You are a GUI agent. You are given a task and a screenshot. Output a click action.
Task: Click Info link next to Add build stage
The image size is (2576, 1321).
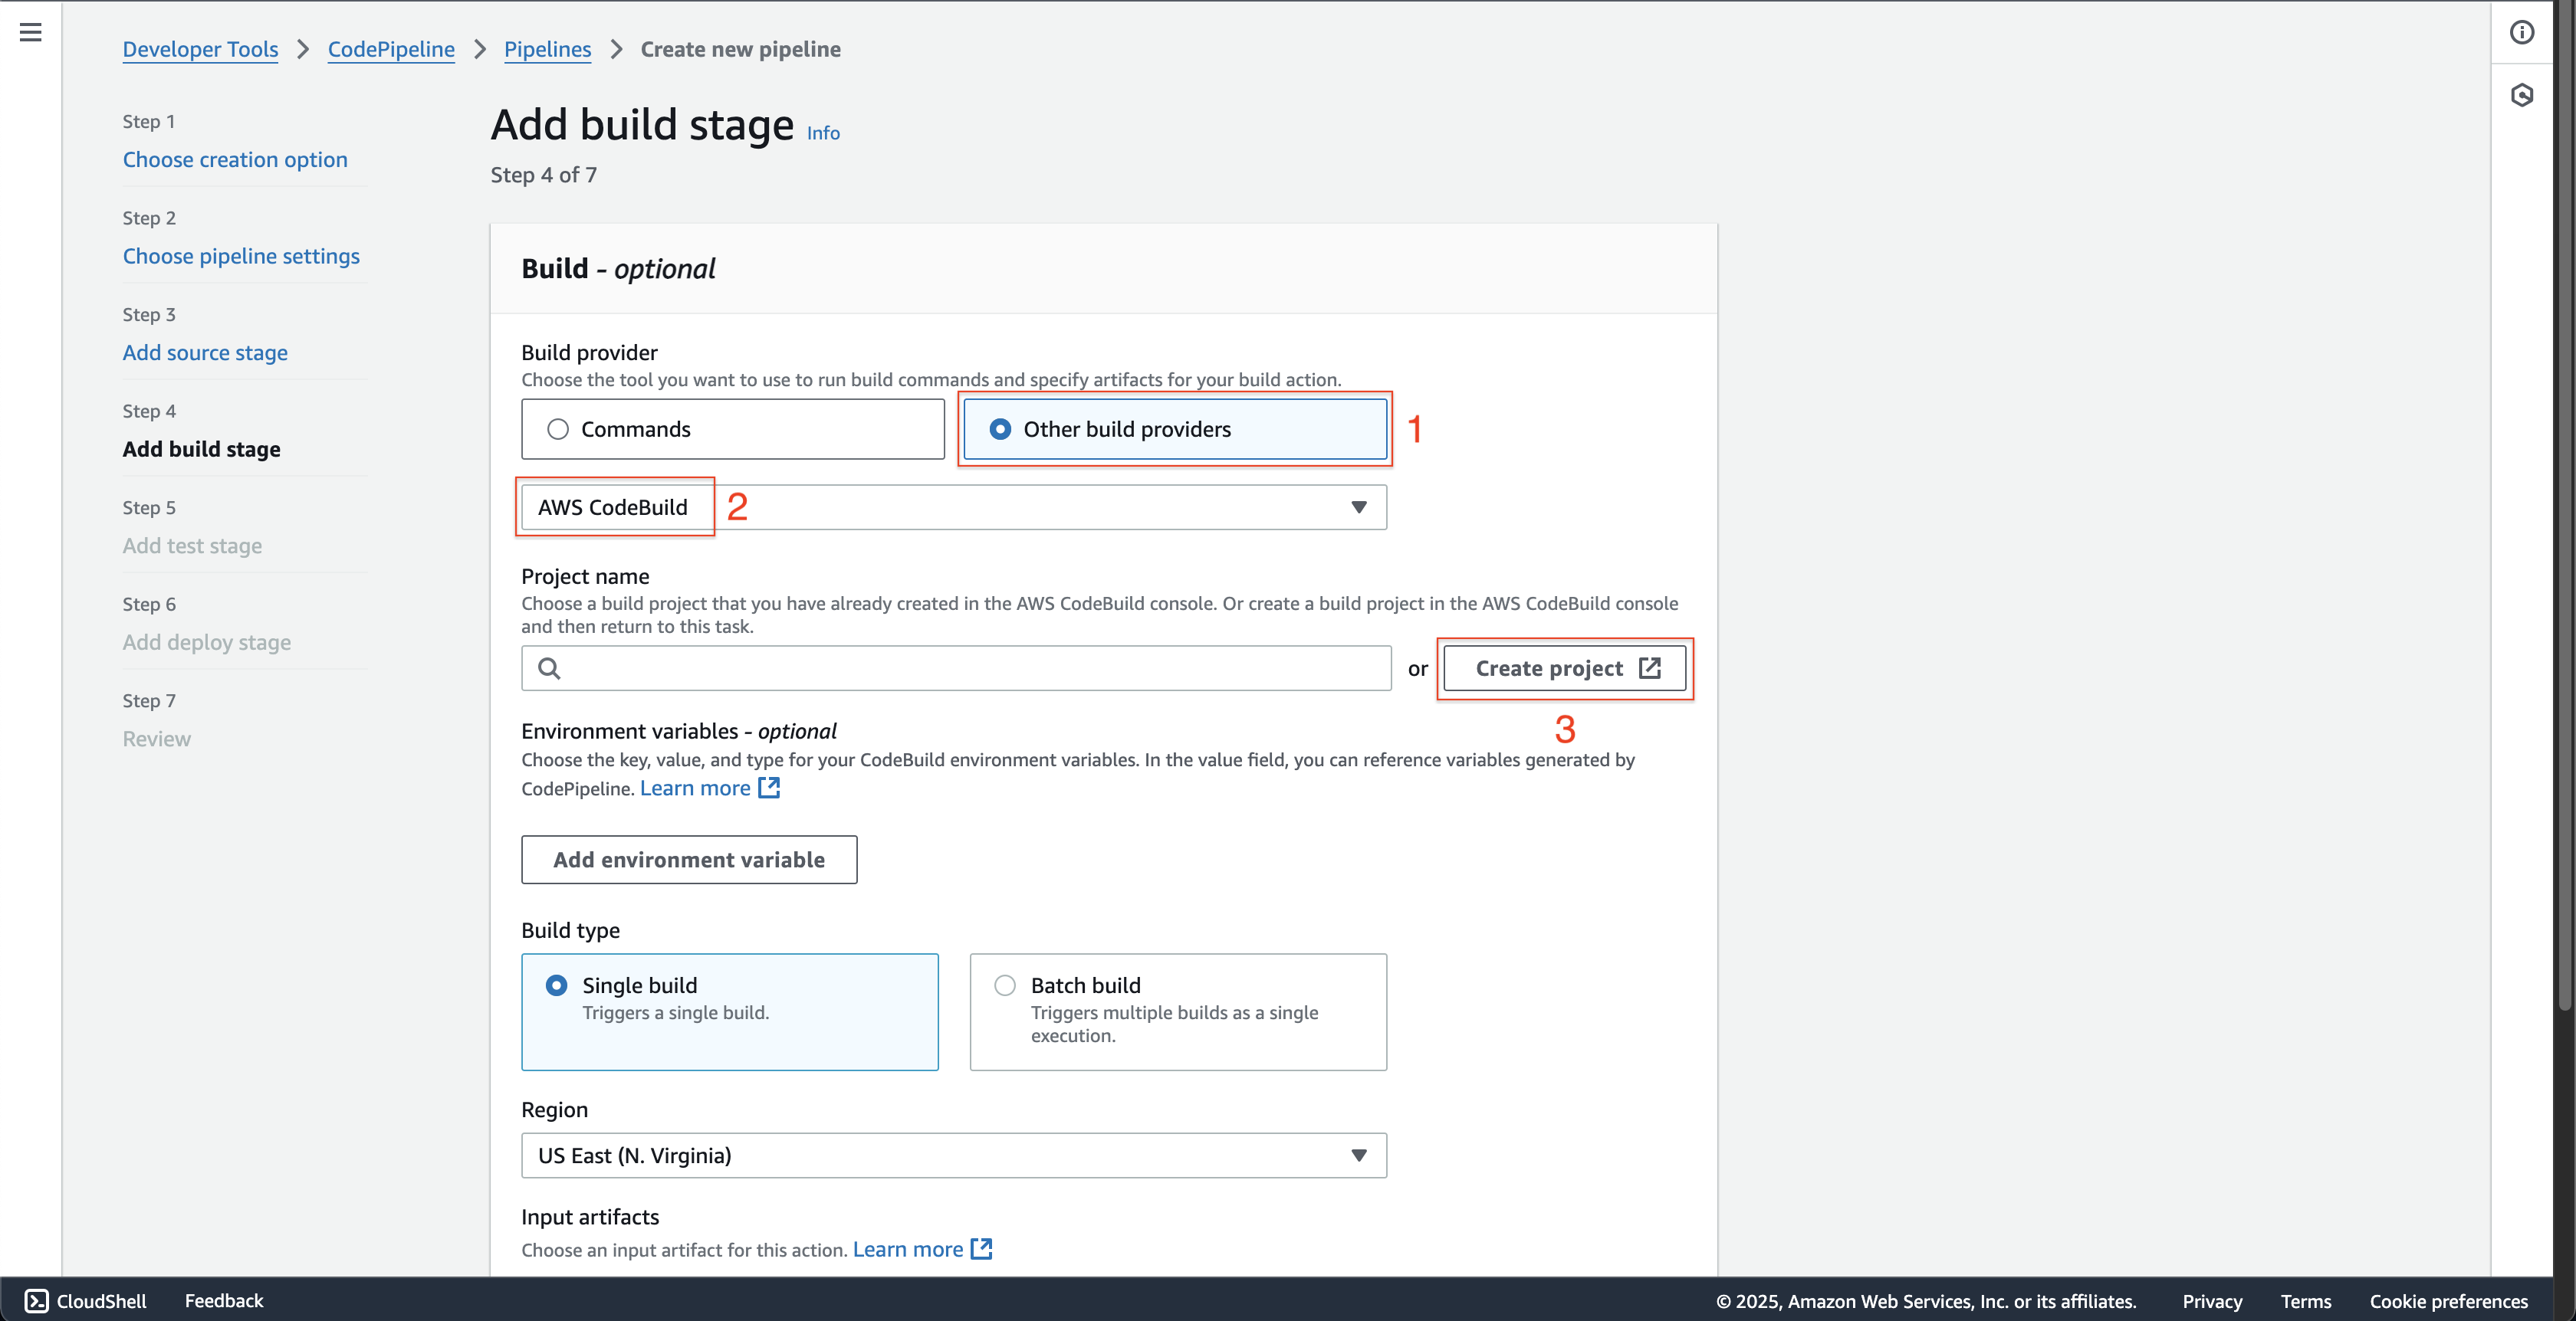click(x=823, y=133)
